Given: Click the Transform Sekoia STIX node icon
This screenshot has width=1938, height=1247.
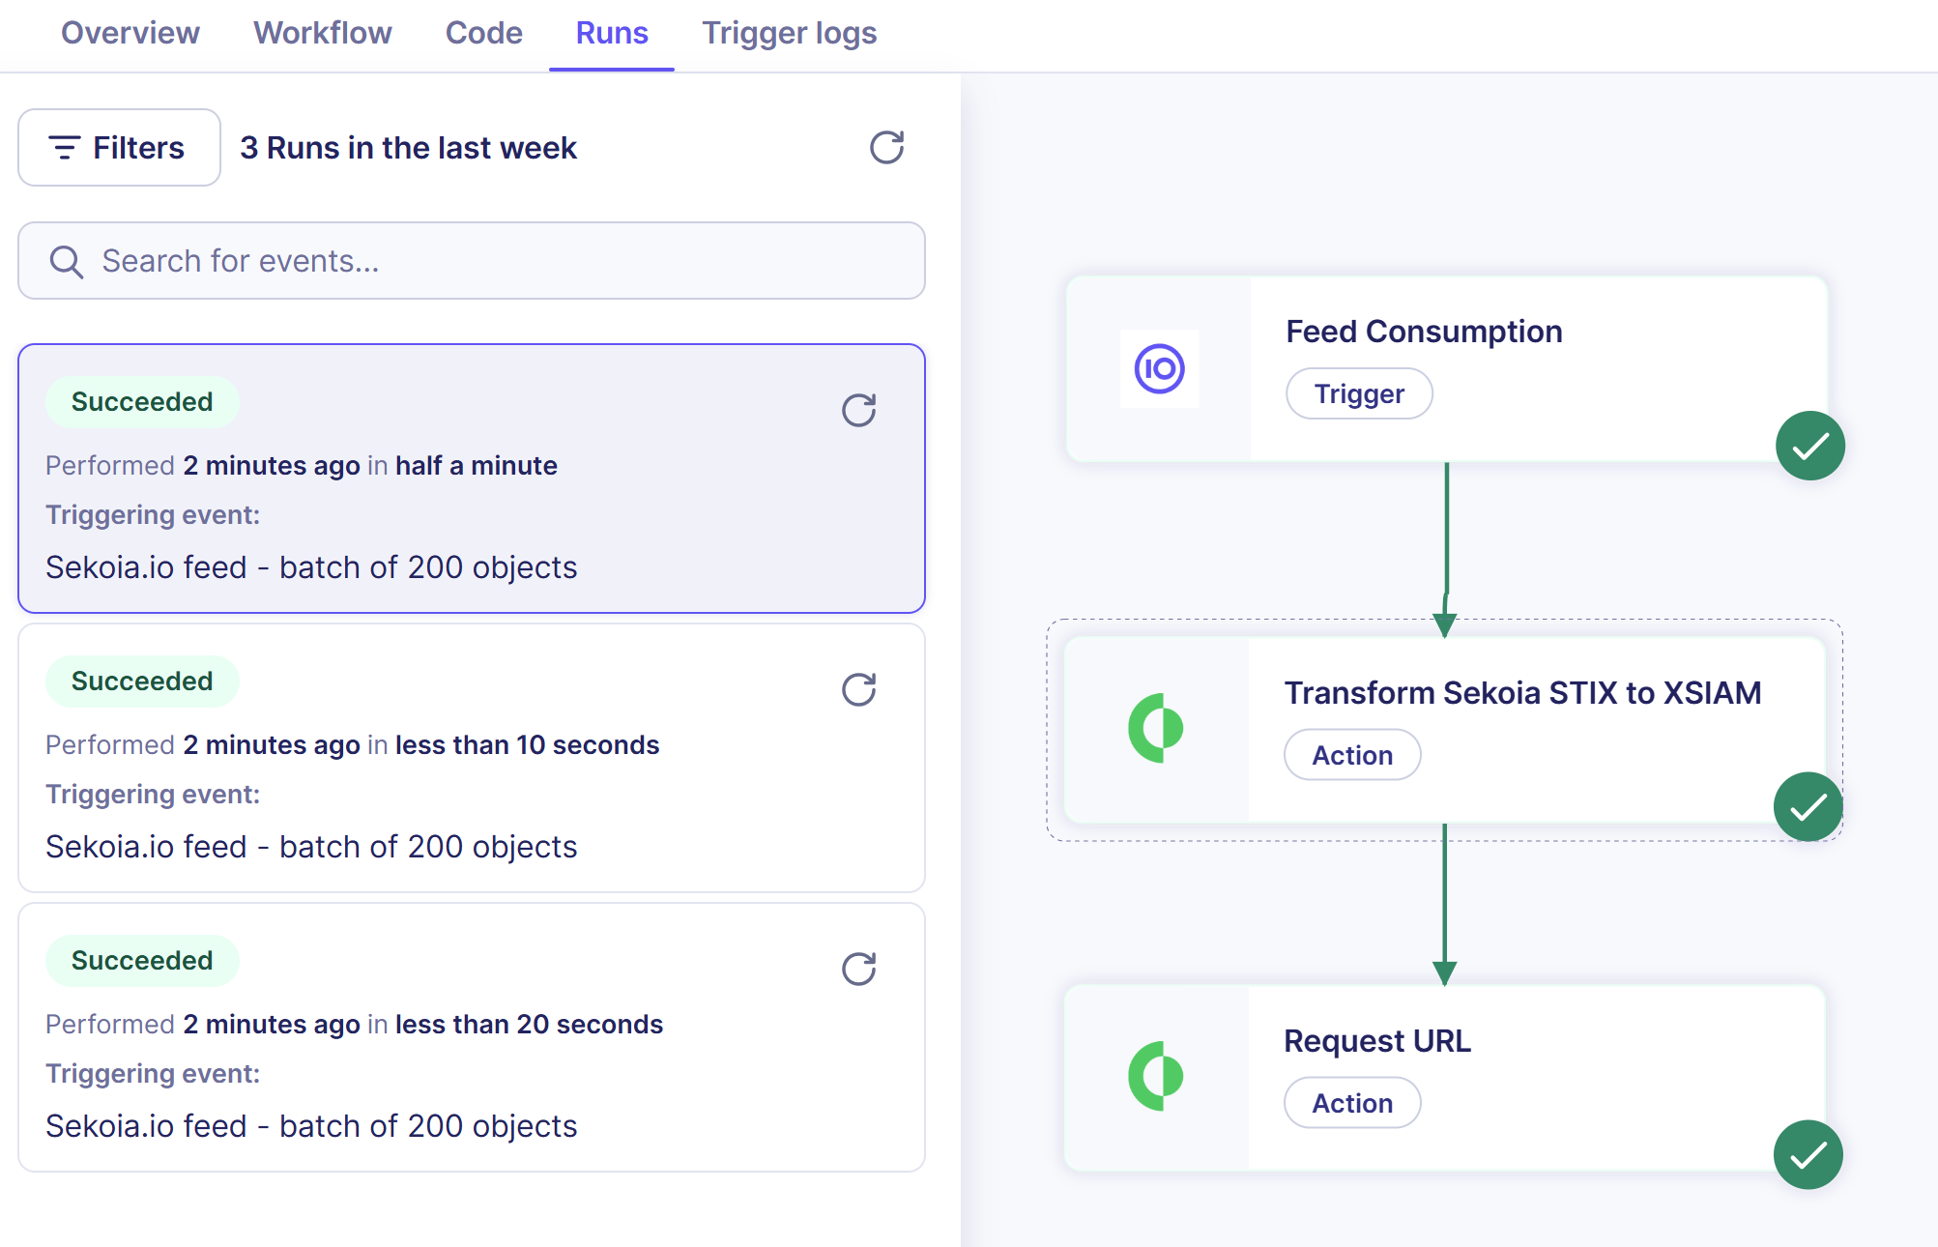Looking at the screenshot, I should point(1156,728).
